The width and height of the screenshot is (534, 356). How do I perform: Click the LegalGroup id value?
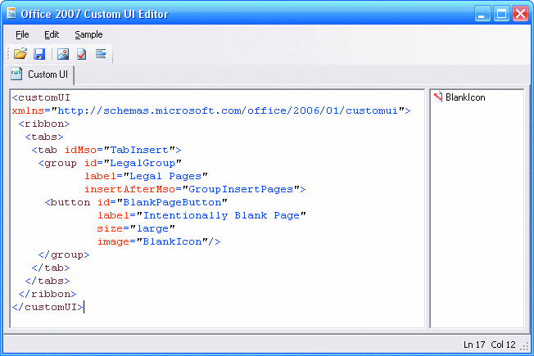coord(143,163)
